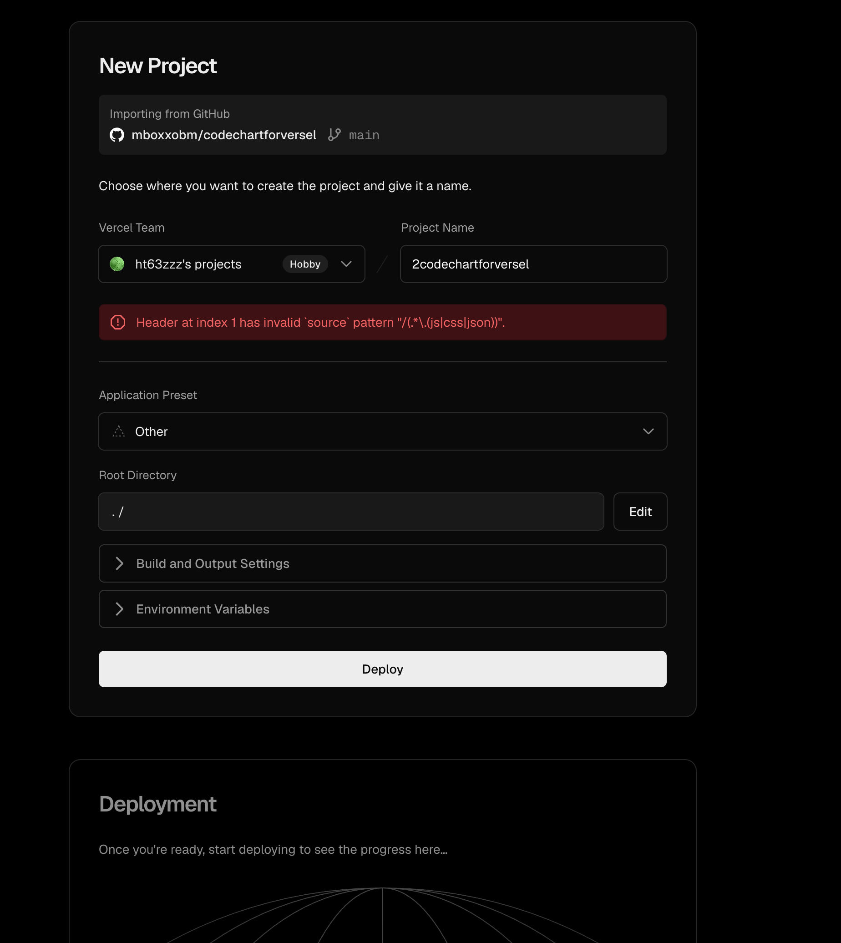Click the Application Preset chevron arrow
Image resolution: width=841 pixels, height=943 pixels.
(648, 431)
